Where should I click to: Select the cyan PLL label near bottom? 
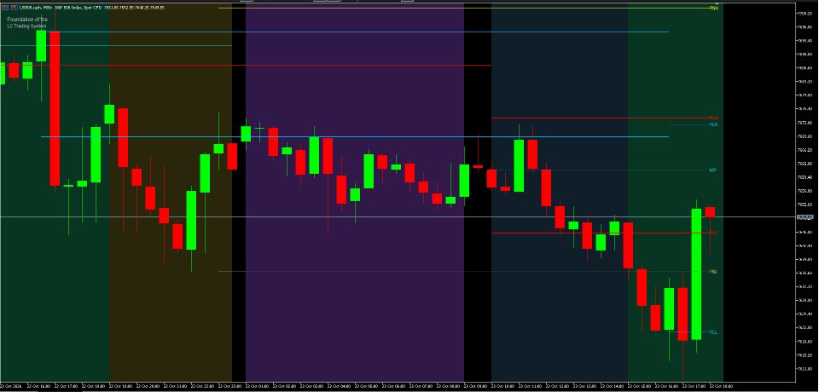[x=713, y=332]
